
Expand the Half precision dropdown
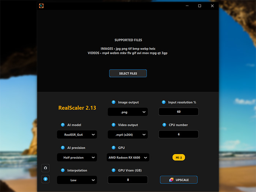[77, 158]
